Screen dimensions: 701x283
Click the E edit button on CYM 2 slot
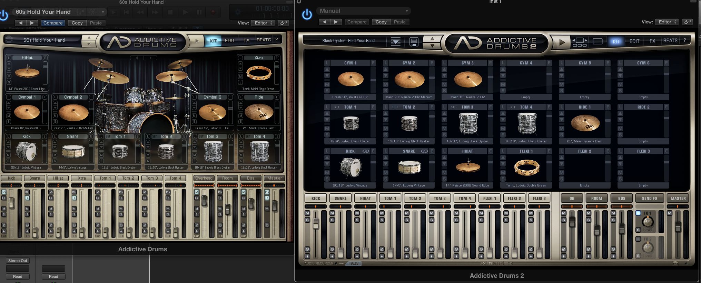432,63
